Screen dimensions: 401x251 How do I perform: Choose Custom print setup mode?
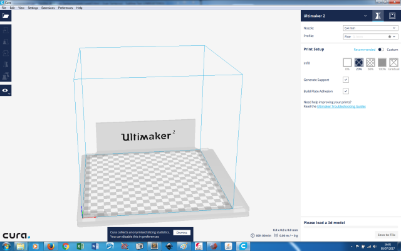[392, 50]
